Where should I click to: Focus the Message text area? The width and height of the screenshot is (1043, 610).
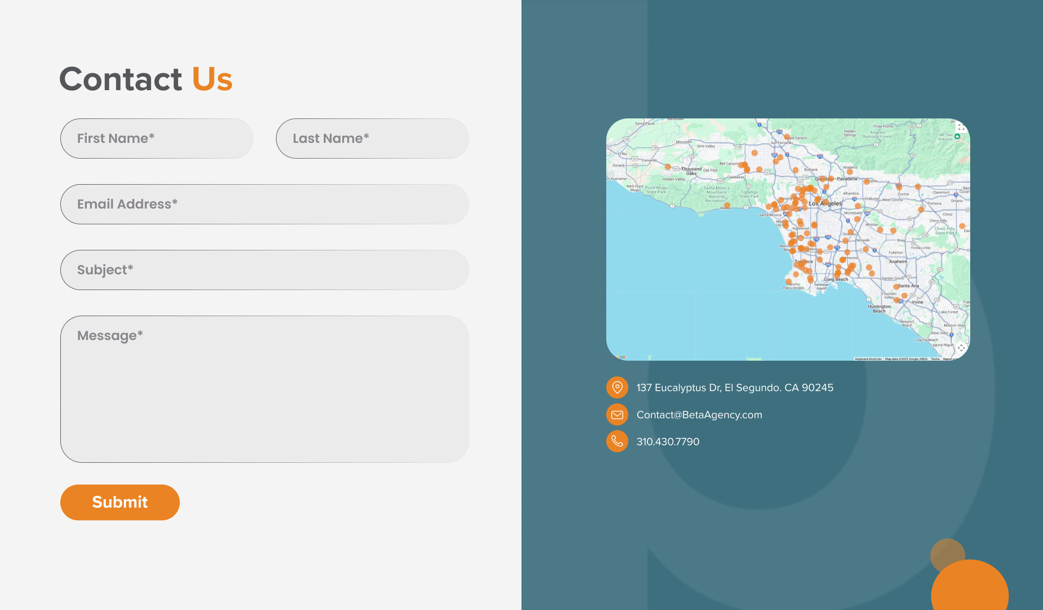pyautogui.click(x=265, y=389)
